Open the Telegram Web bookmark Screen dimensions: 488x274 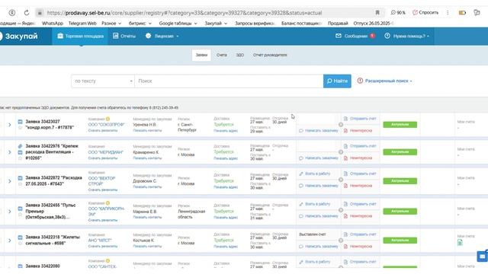(82, 24)
